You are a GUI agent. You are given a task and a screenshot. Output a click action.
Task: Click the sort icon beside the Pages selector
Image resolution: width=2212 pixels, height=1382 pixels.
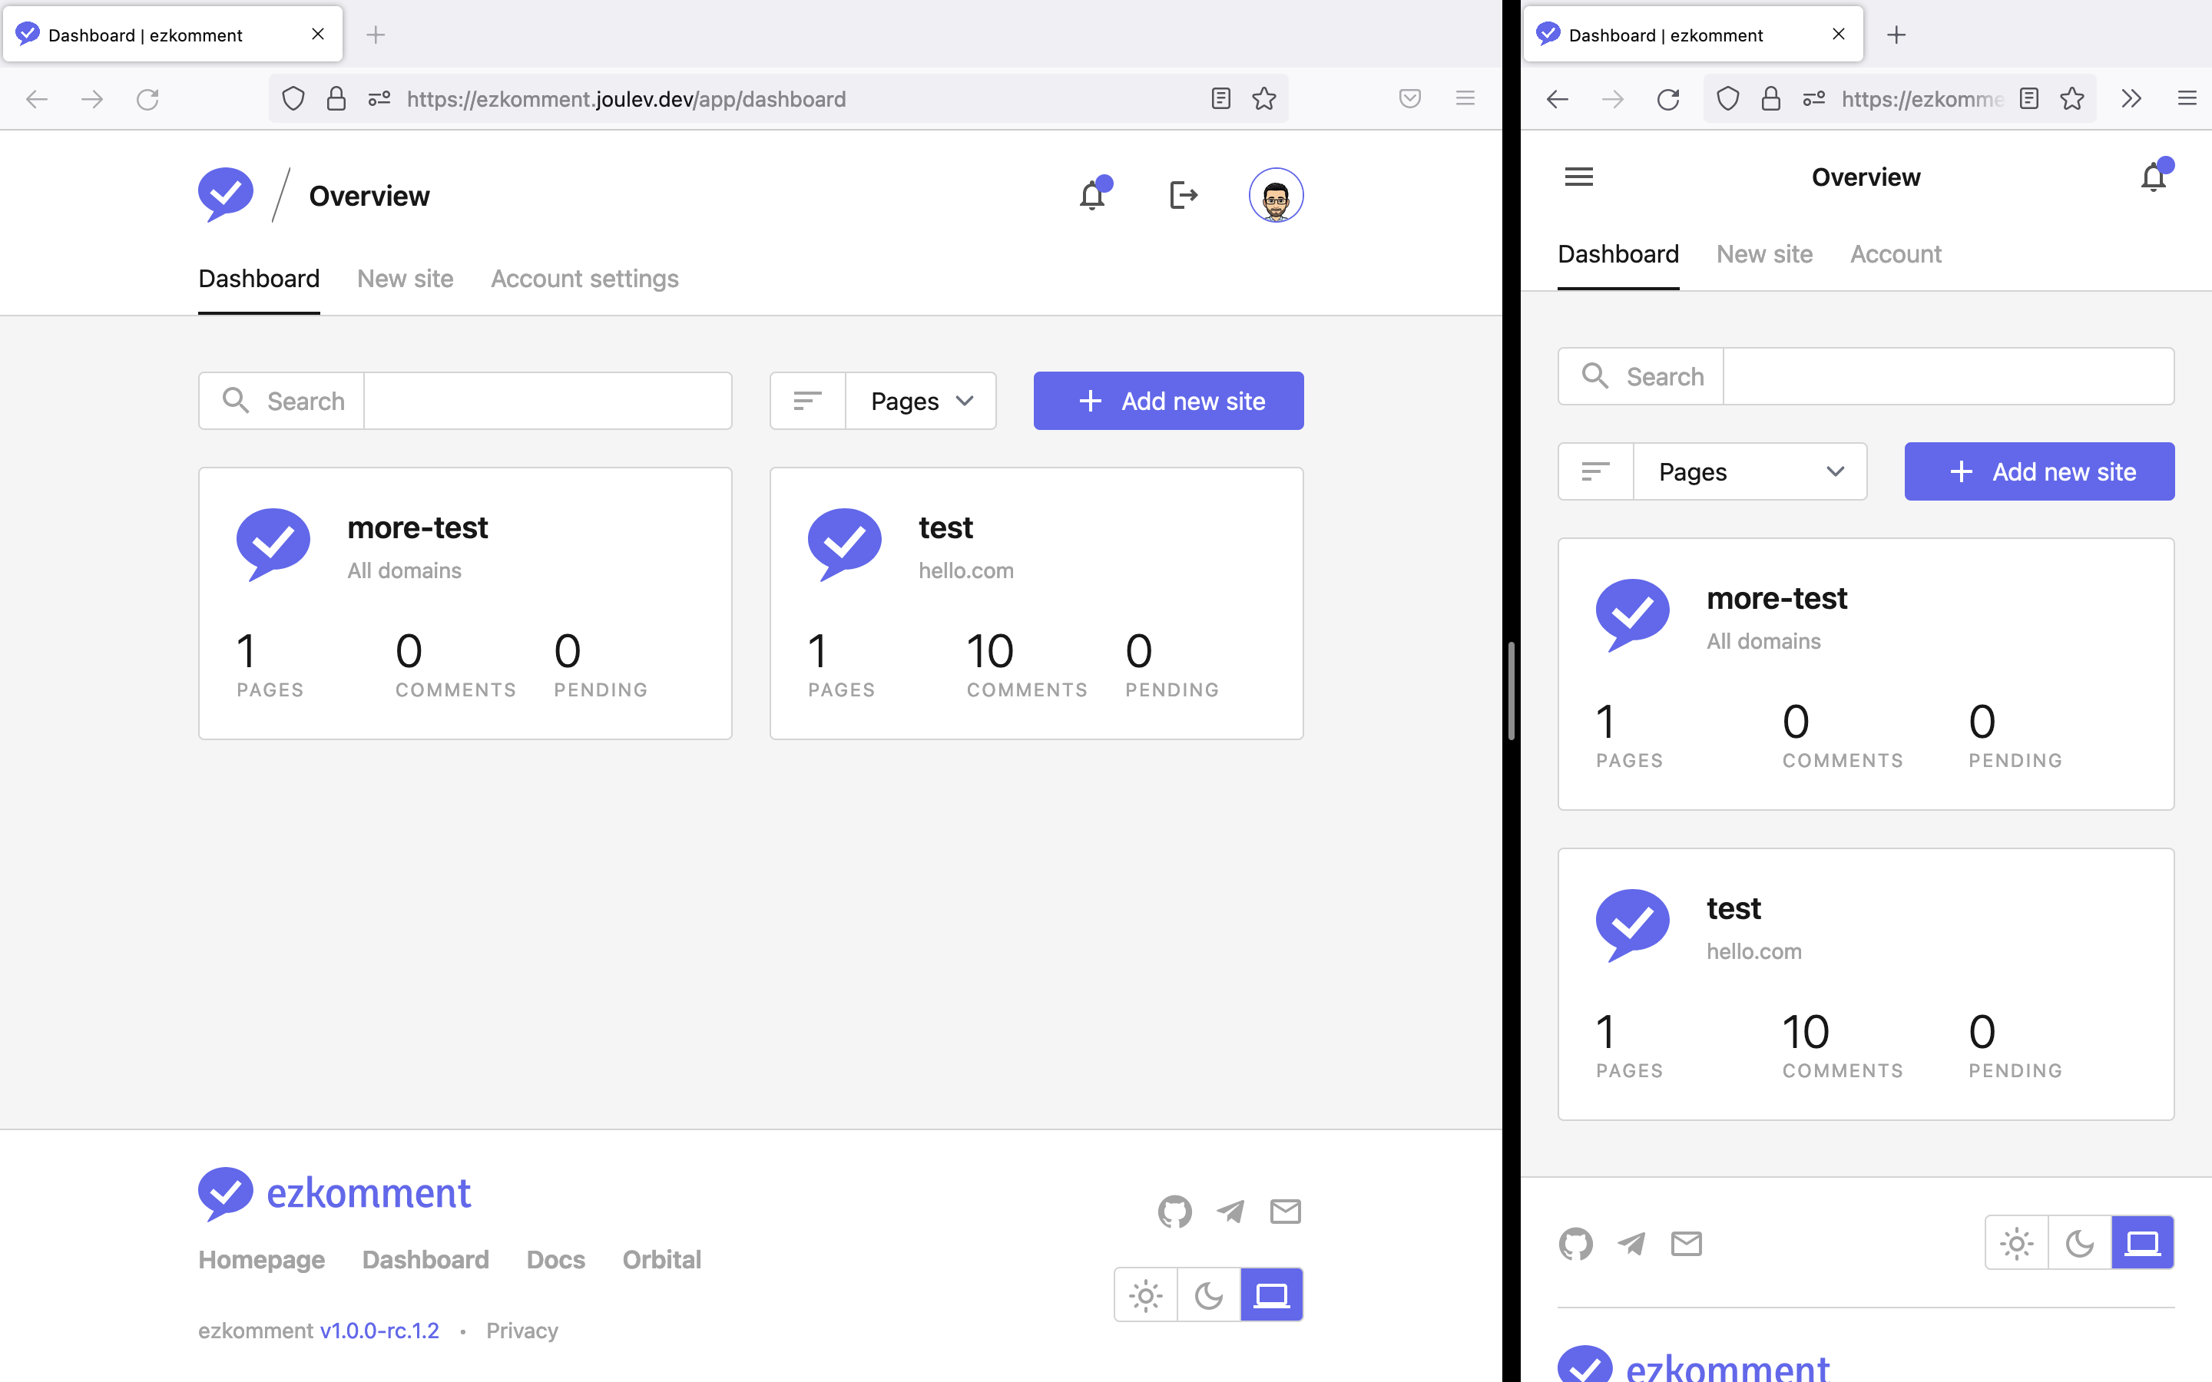807,400
